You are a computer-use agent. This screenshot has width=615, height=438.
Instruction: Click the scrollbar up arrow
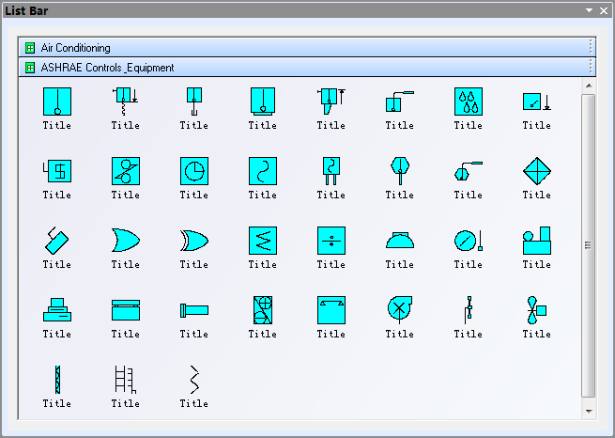589,86
